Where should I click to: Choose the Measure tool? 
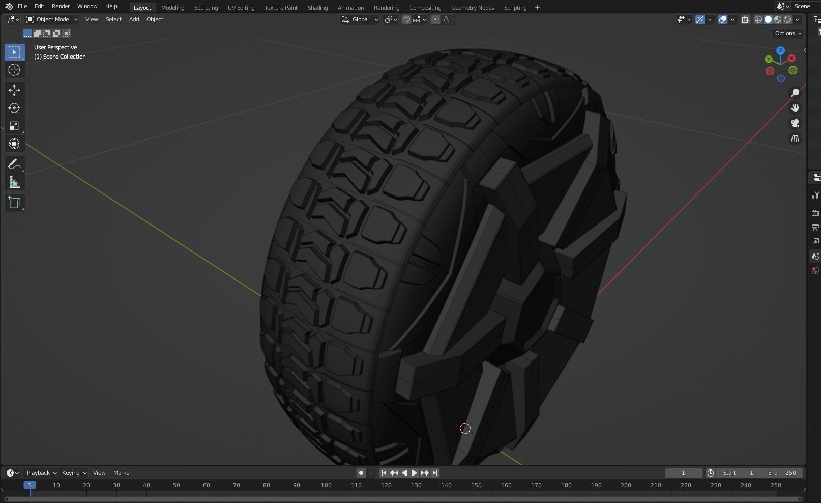(x=14, y=182)
